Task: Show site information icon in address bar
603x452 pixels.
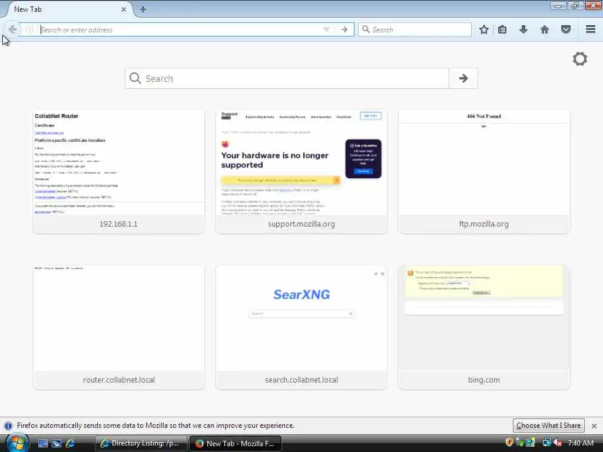Action: (x=29, y=29)
